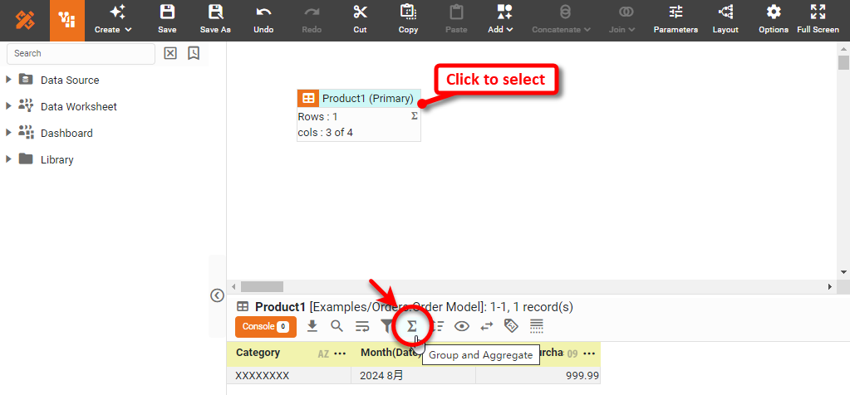Click the Undo arrow icon
The height and width of the screenshot is (395, 850).
(x=263, y=20)
